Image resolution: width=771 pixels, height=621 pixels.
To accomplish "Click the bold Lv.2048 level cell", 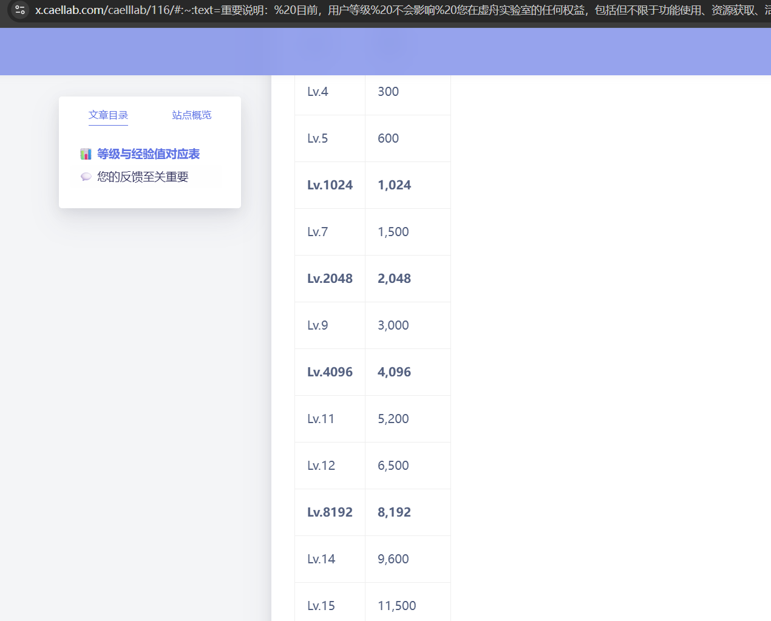I will click(330, 279).
